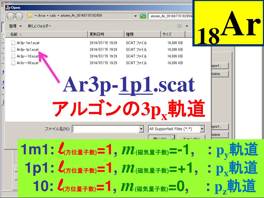Click upper Import button in background window
The height and width of the screenshot is (198, 264).
220,66
